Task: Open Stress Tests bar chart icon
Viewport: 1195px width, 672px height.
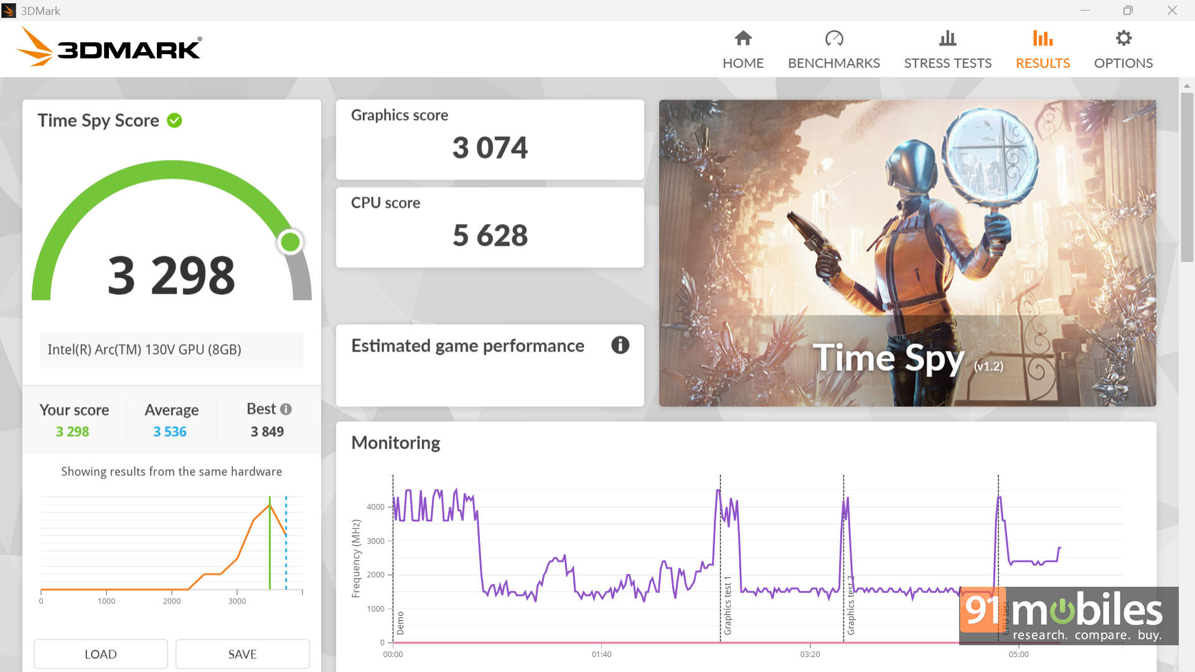Action: point(947,39)
